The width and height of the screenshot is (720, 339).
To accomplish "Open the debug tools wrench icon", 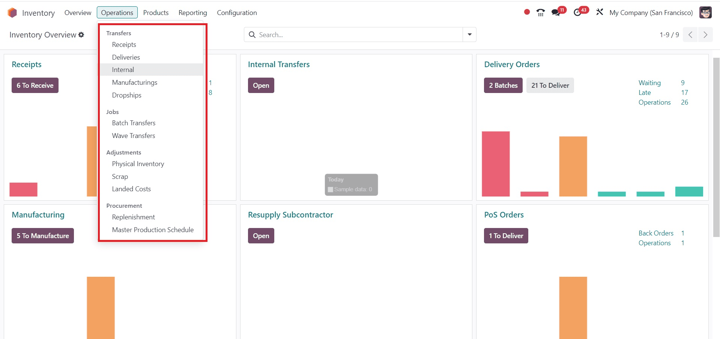I will point(600,12).
